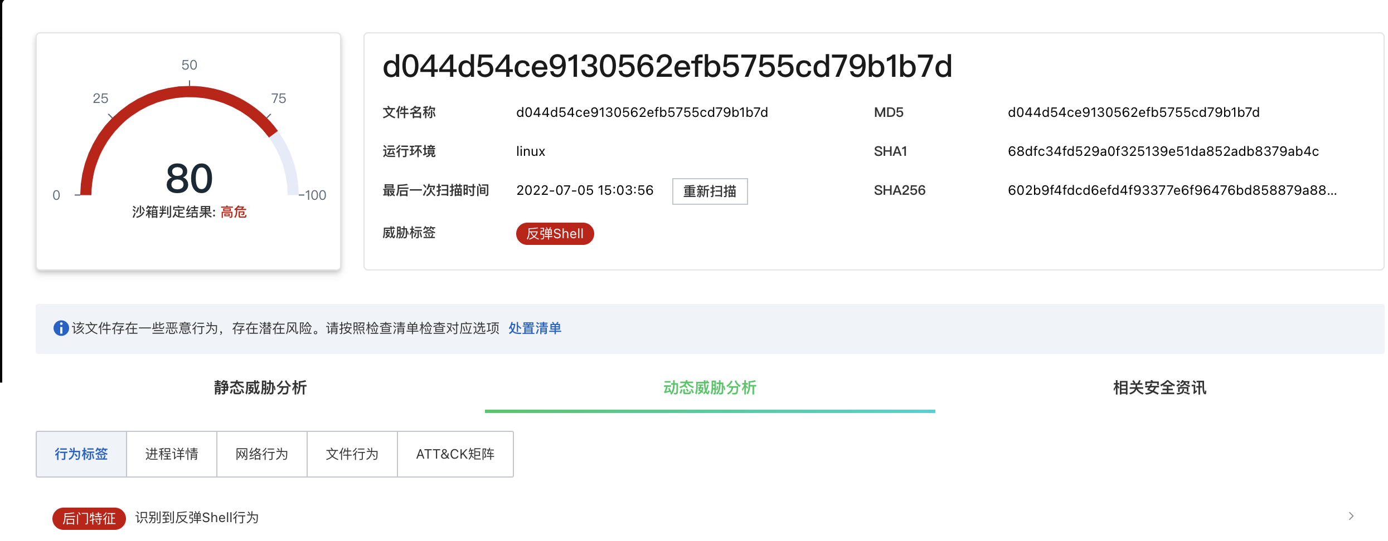
Task: Select the 行为标签 sub-tab
Action: 81,454
